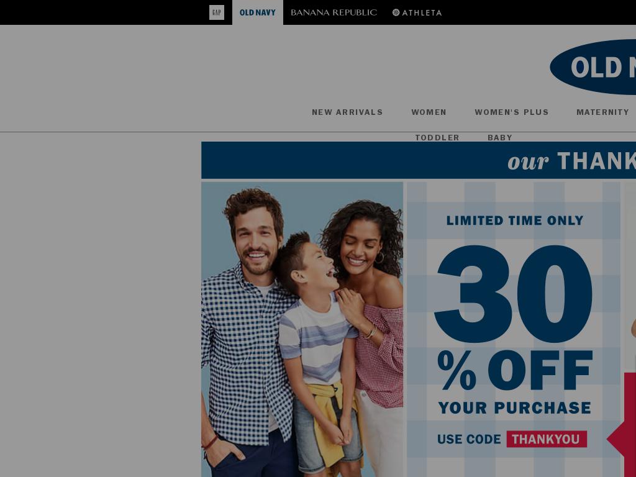Open the Maternity menu
Viewport: 636px width, 477px height.
[602, 112]
